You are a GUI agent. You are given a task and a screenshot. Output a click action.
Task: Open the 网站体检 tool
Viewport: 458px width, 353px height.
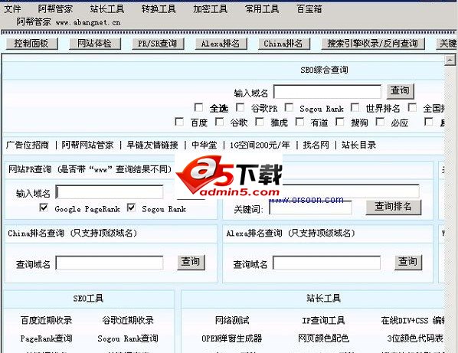[95, 44]
